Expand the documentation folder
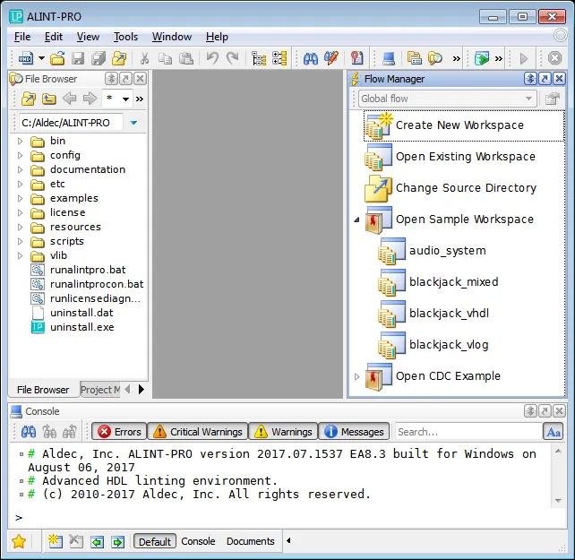 click(21, 169)
